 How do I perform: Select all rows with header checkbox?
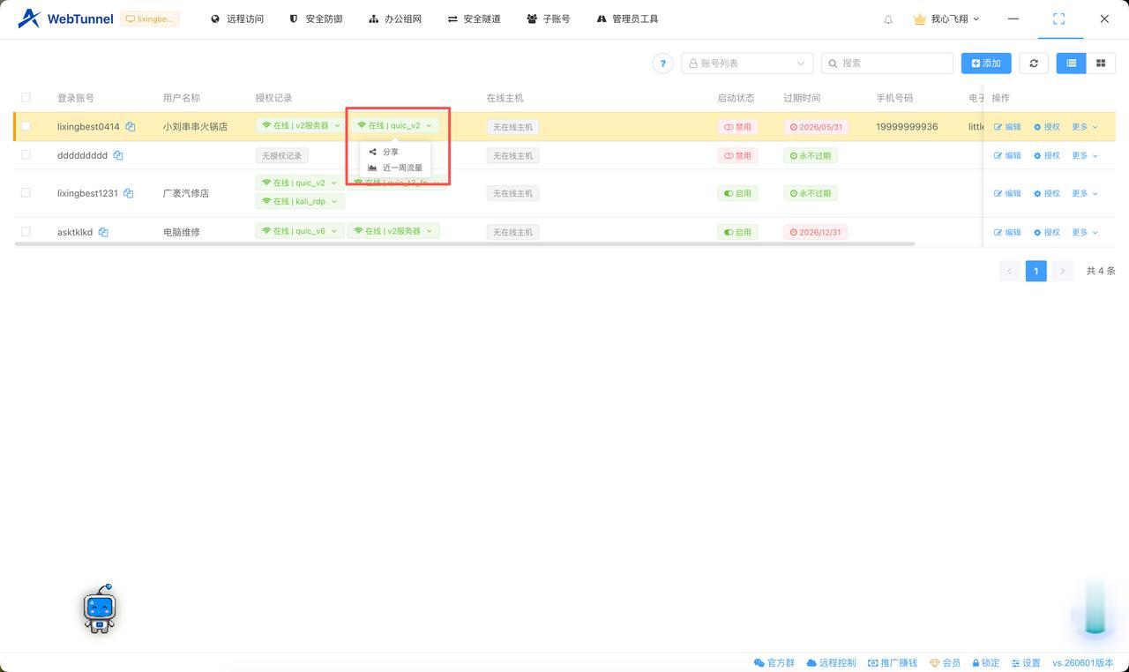coord(26,97)
